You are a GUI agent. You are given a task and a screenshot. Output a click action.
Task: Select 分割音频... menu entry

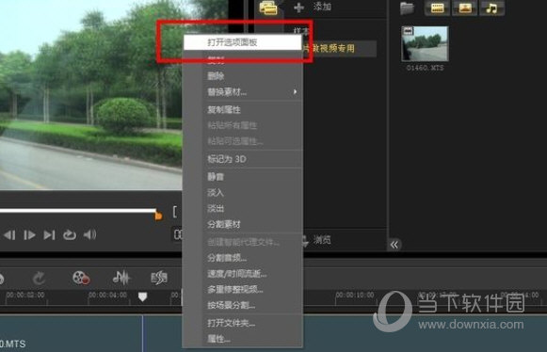pos(243,258)
